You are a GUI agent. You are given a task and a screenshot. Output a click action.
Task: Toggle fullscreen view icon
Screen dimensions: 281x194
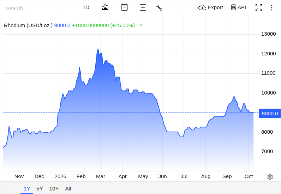coord(259,7)
